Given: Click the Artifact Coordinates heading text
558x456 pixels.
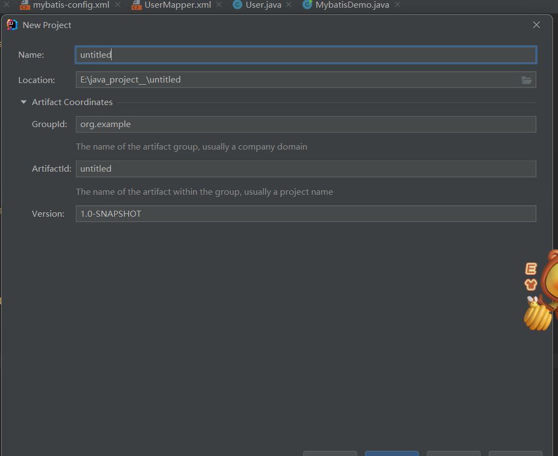Looking at the screenshot, I should 72,102.
